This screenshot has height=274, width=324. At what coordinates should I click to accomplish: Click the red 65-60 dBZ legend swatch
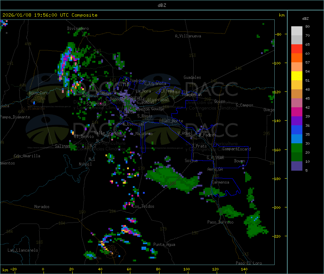coord(297,49)
